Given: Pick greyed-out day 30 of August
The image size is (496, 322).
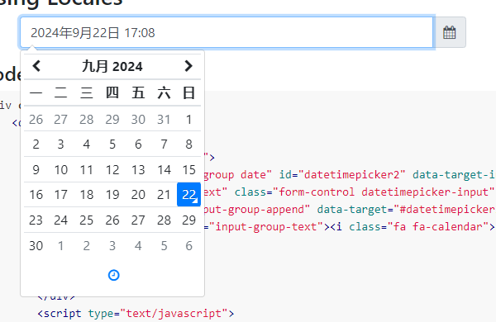Looking at the screenshot, I should (138, 120).
